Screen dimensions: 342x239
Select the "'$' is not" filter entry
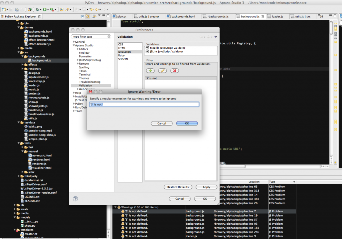tap(181, 78)
